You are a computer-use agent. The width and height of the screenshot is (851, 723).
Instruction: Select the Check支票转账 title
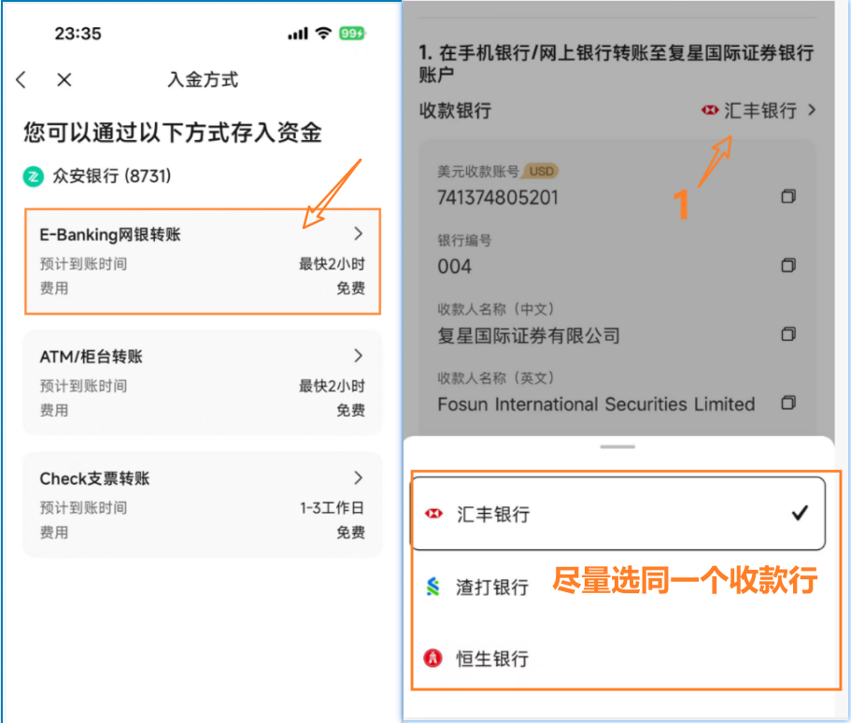94,479
